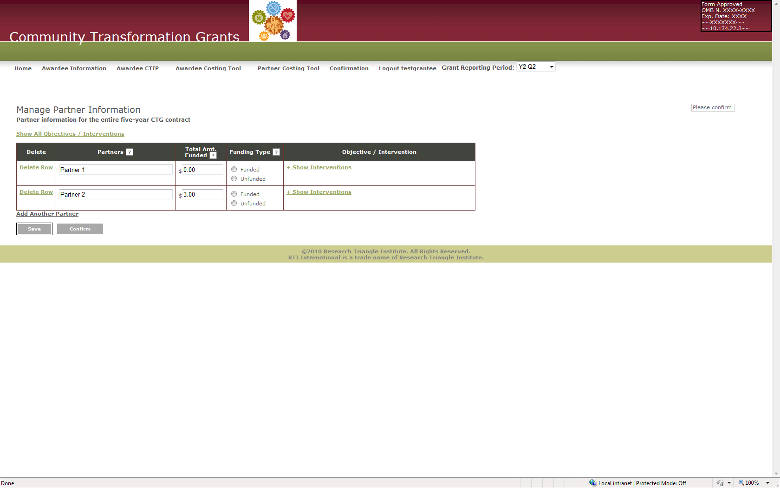Delete the Partner 2 row
780x488 pixels.
pos(36,192)
